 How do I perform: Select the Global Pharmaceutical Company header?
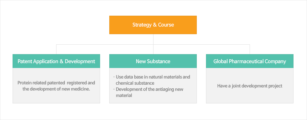pos(250,61)
